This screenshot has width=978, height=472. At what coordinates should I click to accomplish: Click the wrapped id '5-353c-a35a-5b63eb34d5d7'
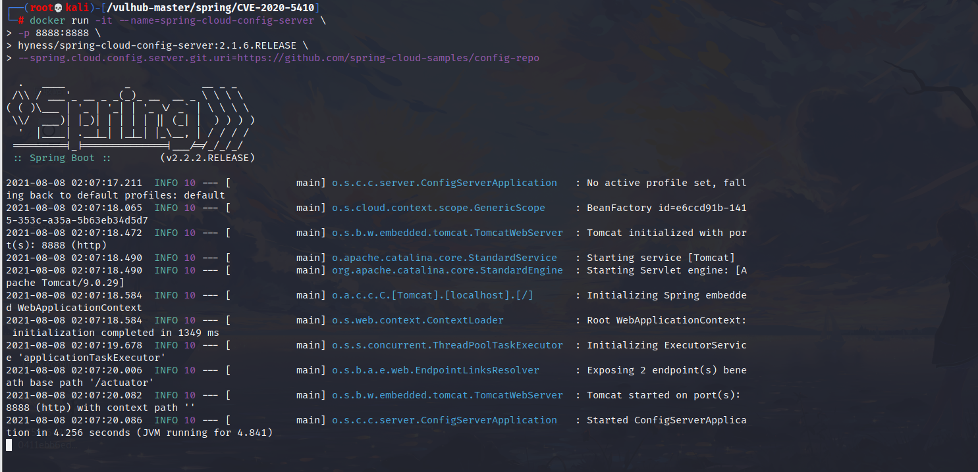pos(77,220)
